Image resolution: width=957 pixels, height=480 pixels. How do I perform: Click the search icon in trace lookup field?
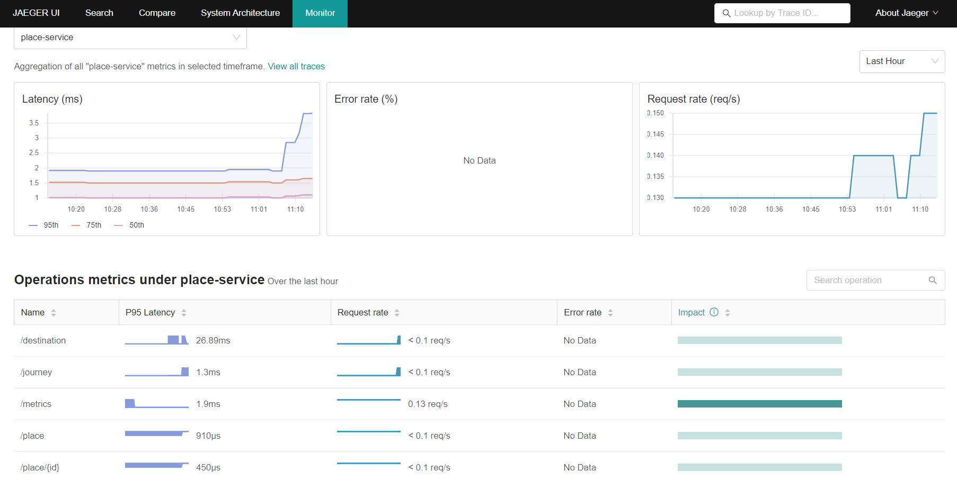pos(726,13)
